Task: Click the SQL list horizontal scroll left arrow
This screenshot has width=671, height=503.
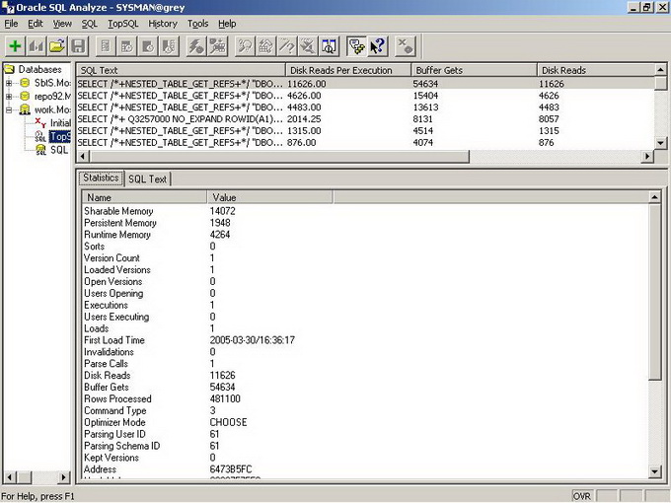Action: pos(84,157)
